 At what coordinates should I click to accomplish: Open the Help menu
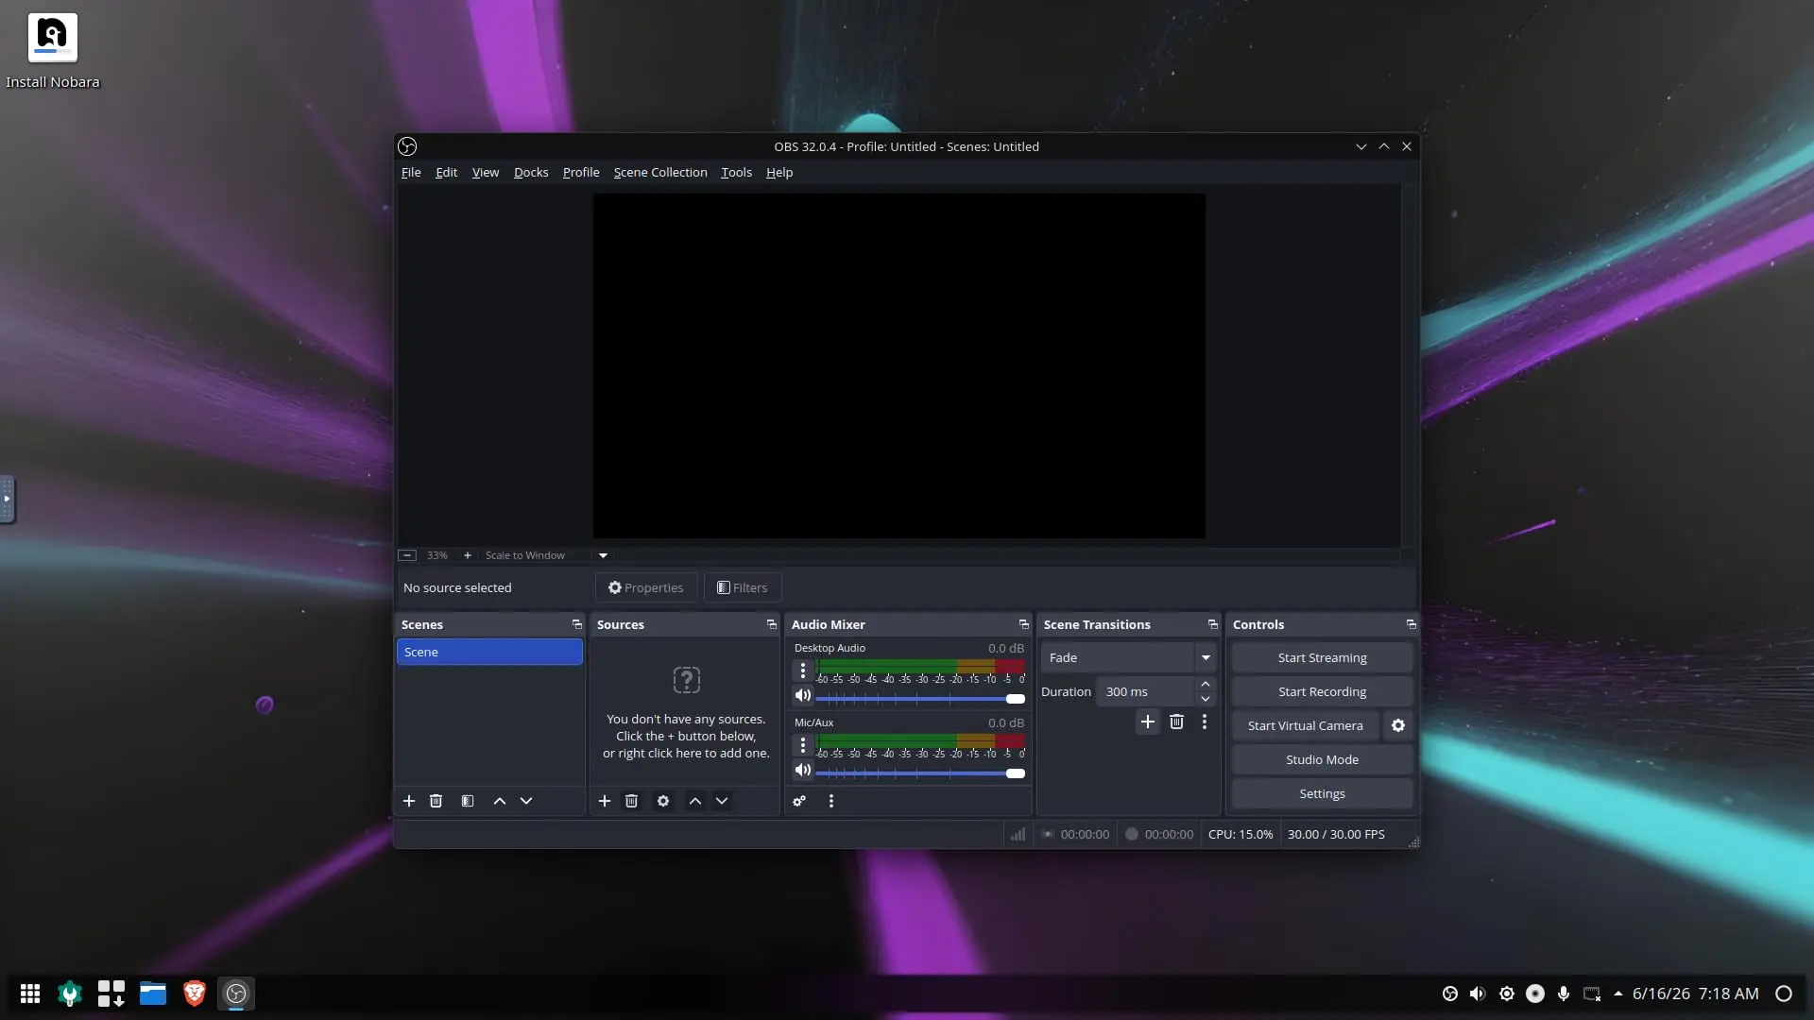point(779,172)
